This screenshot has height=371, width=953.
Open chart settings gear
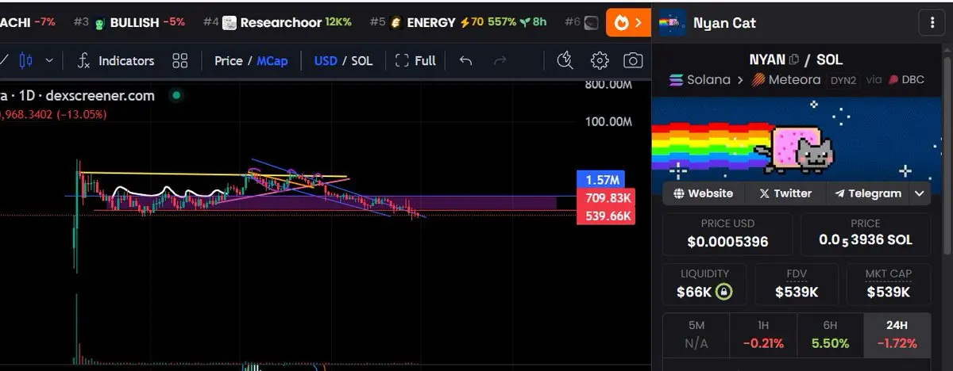pos(600,60)
